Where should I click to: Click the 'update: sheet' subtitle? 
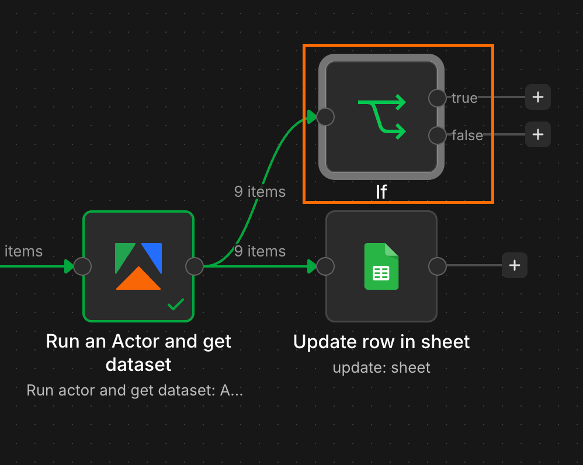381,367
